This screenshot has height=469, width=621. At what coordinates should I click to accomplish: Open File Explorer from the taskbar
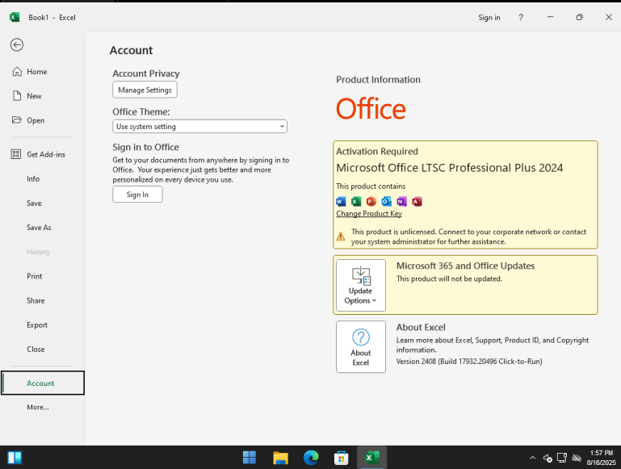click(x=280, y=458)
